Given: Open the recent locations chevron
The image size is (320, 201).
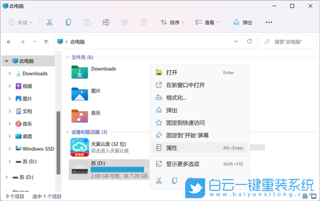Looking at the screenshot, I should pos(34,42).
